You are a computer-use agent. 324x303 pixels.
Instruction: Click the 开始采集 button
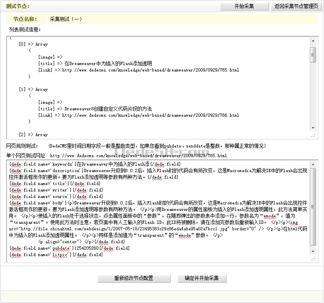(244, 6)
